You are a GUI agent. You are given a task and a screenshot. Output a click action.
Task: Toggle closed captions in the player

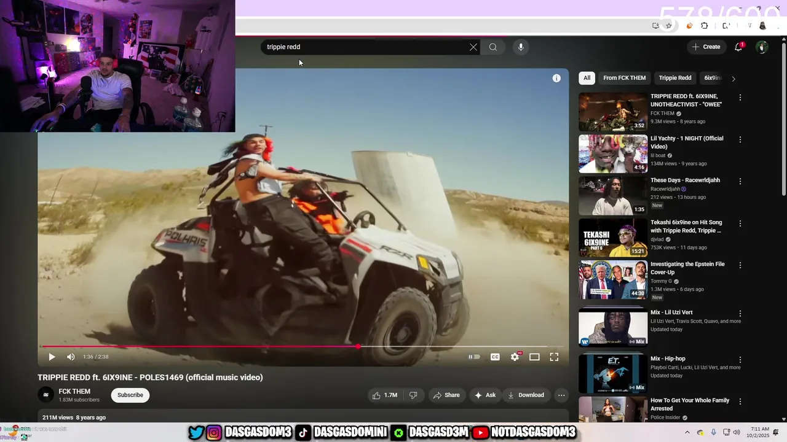(x=495, y=357)
